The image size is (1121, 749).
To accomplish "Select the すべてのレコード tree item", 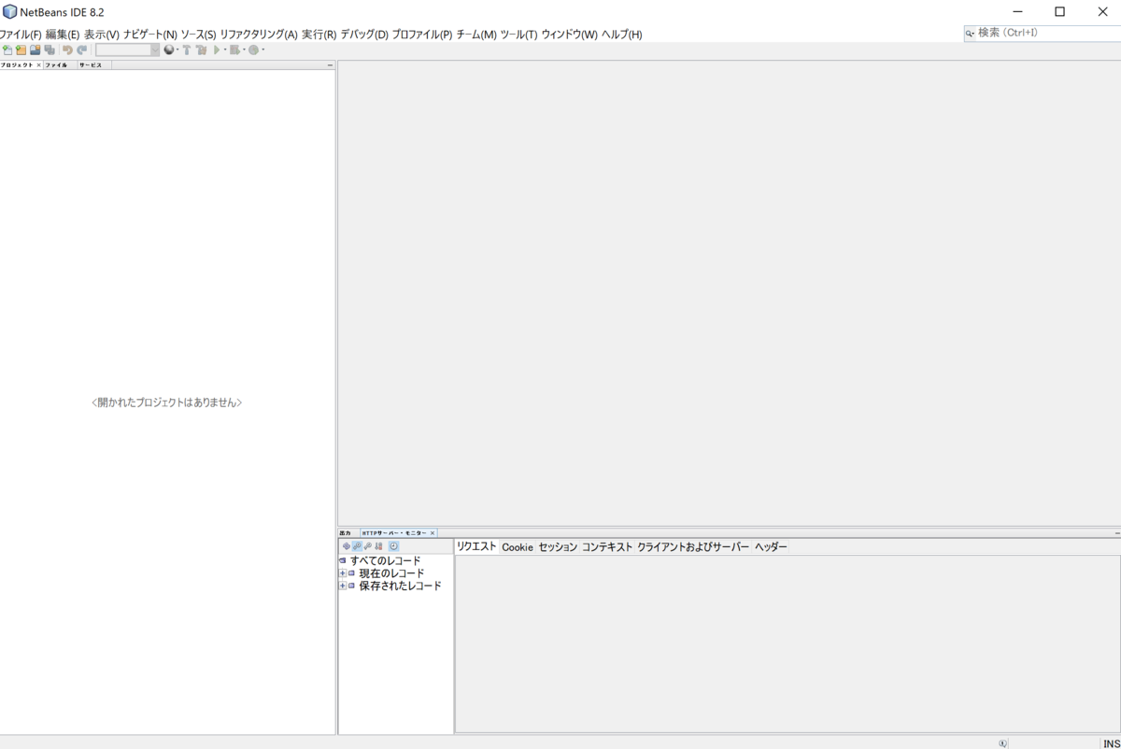I will pos(385,560).
